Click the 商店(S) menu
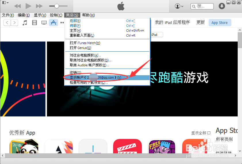 (x=72, y=15)
